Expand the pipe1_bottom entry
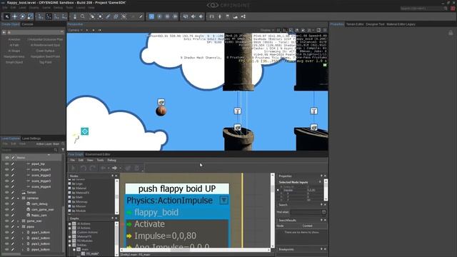 click(x=23, y=232)
